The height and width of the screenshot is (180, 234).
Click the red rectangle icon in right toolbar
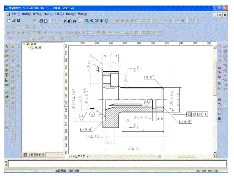pos(219,109)
